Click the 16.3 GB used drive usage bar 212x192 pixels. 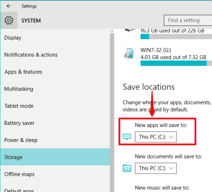pos(176,37)
